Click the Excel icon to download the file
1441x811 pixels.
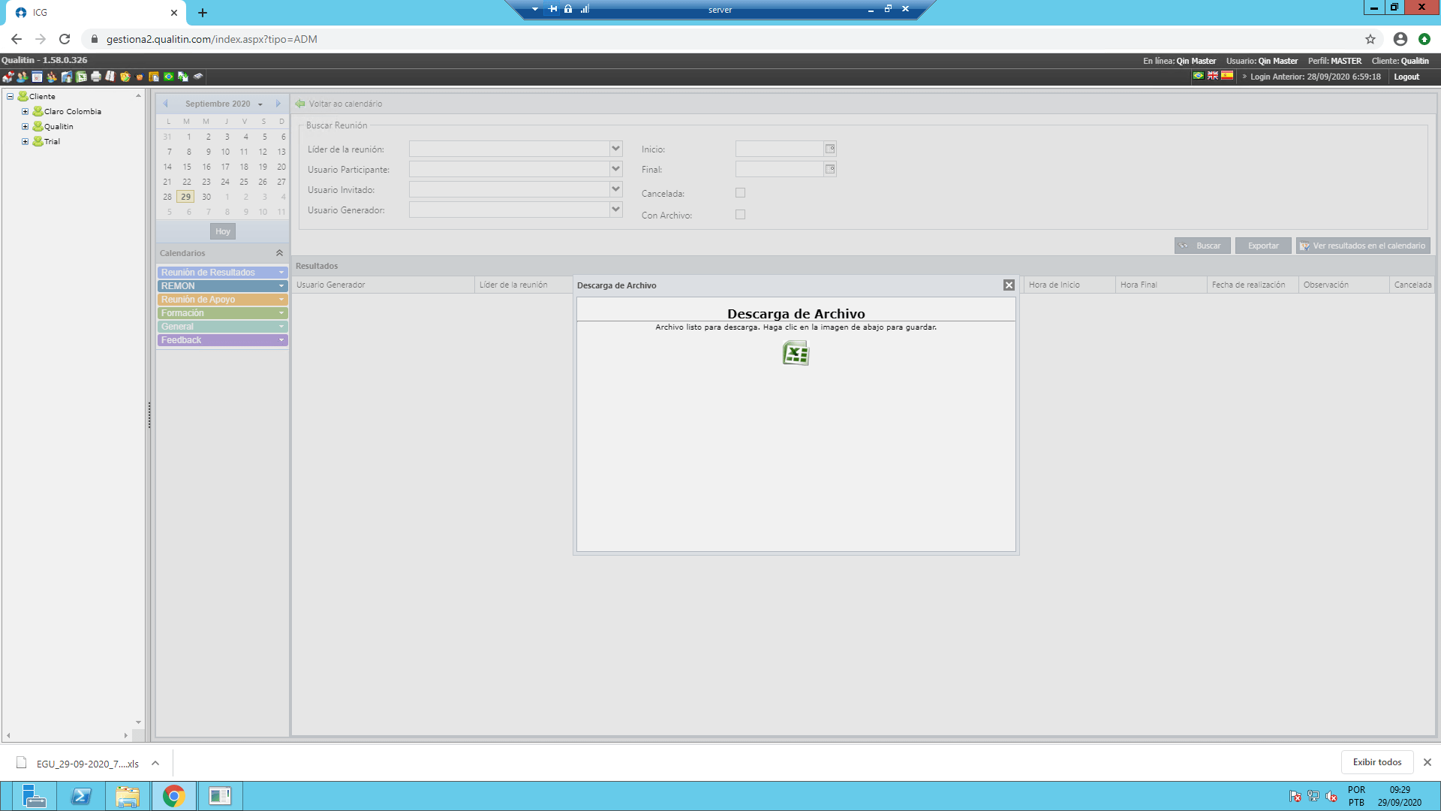pos(796,353)
